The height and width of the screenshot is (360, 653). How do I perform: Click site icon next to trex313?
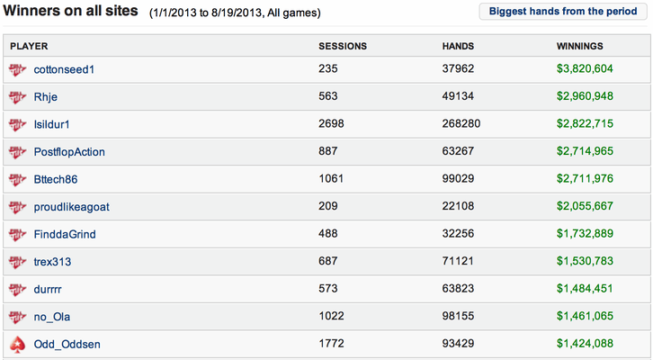(17, 262)
